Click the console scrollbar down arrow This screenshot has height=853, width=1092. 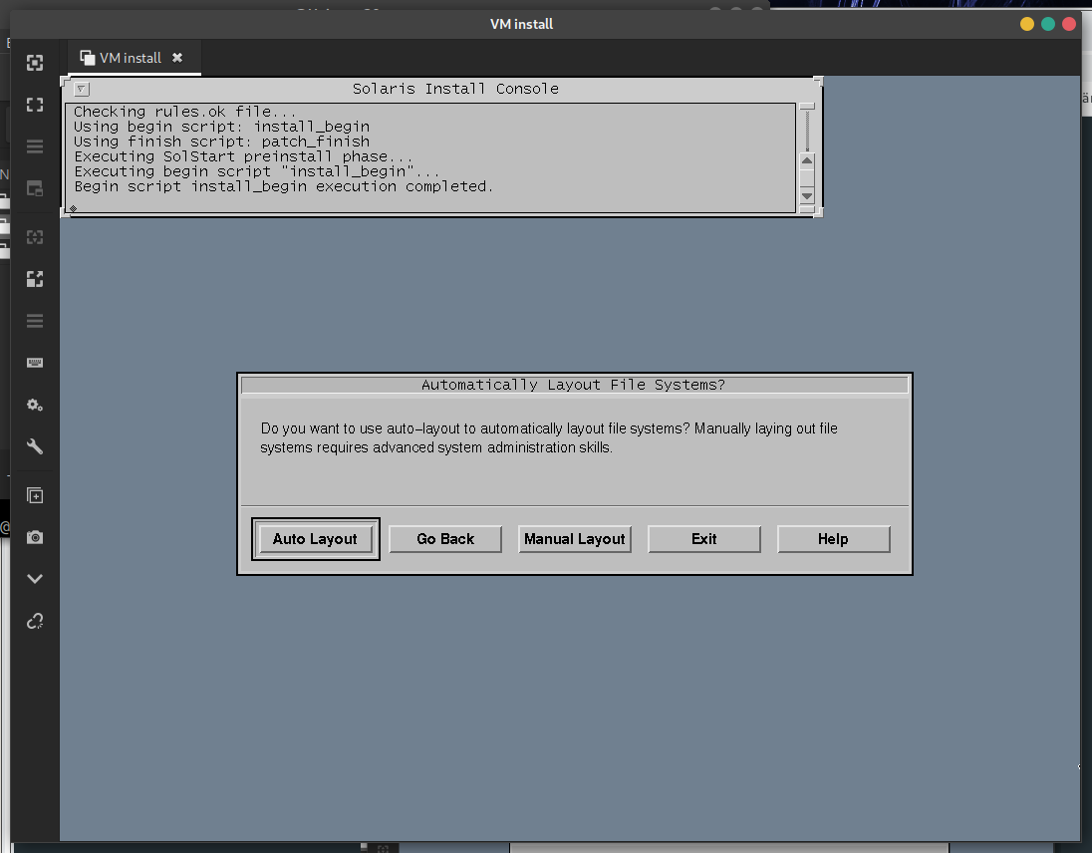click(807, 196)
